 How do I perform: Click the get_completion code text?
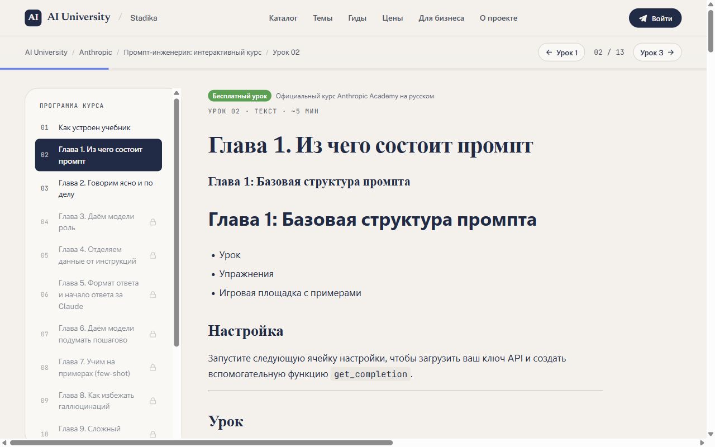[x=370, y=374]
